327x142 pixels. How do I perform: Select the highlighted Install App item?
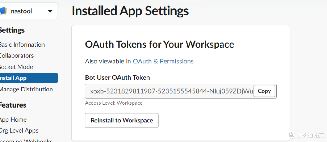(x=27, y=78)
